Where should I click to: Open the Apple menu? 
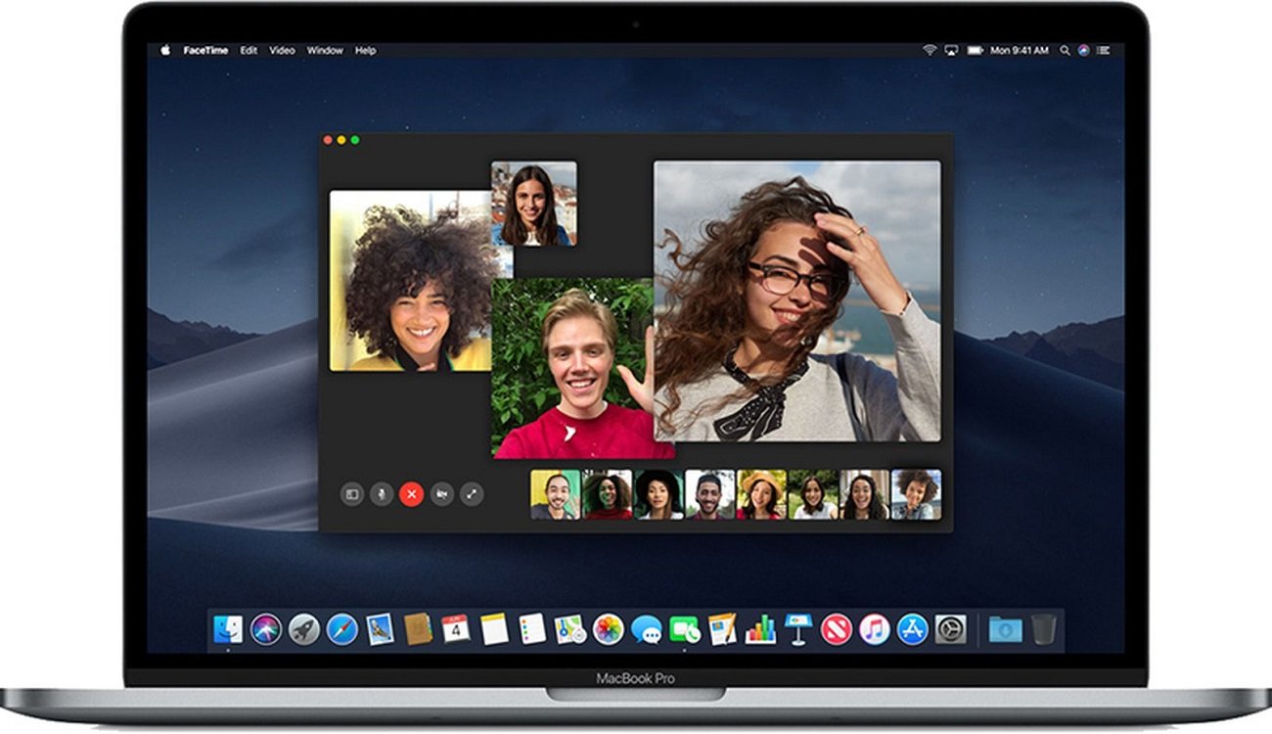[164, 49]
